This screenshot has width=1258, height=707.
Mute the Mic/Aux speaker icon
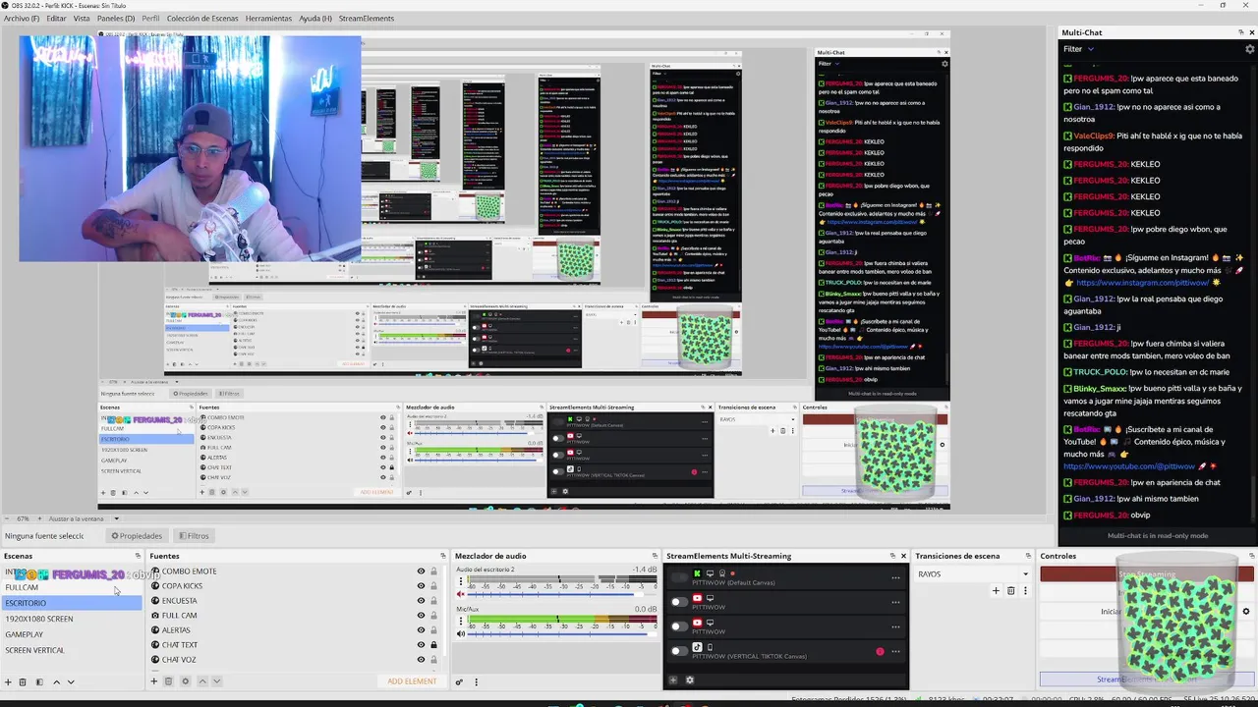pos(461,633)
